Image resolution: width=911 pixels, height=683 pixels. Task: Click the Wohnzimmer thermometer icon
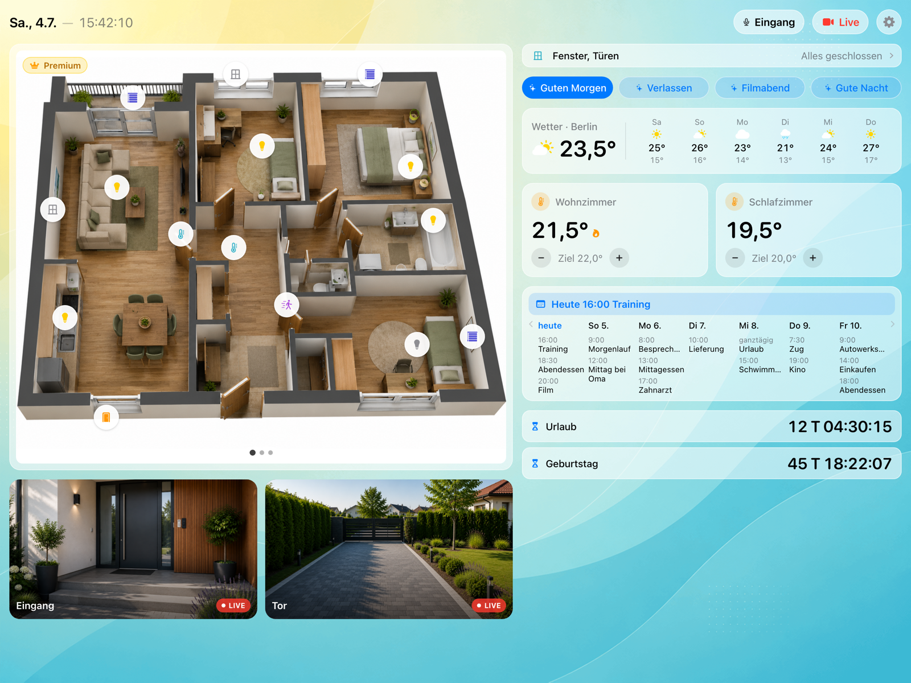(540, 201)
